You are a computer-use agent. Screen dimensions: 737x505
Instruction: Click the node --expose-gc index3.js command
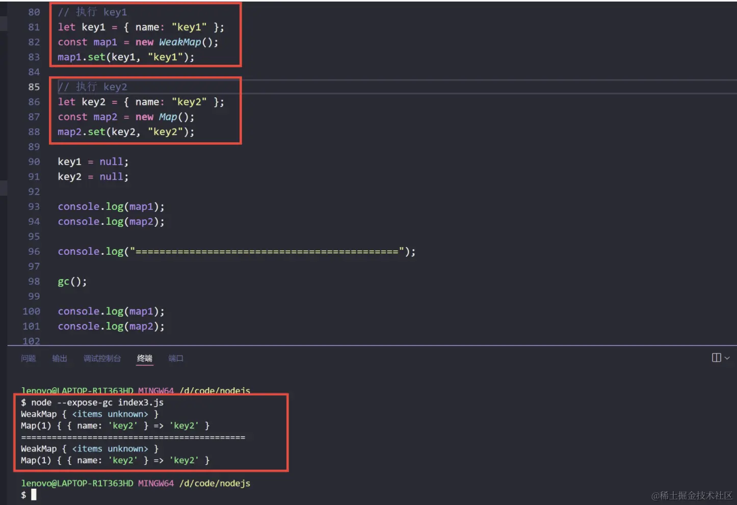pyautogui.click(x=97, y=403)
